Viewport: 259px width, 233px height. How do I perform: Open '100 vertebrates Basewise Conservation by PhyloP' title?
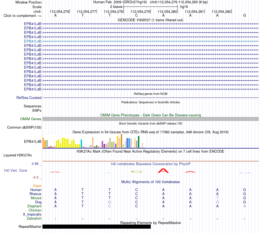pyautogui.click(x=150, y=164)
